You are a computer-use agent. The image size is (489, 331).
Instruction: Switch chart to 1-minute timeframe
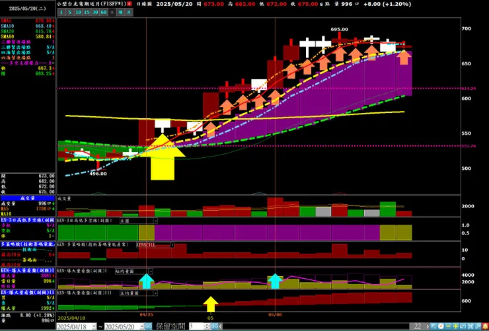point(61,12)
